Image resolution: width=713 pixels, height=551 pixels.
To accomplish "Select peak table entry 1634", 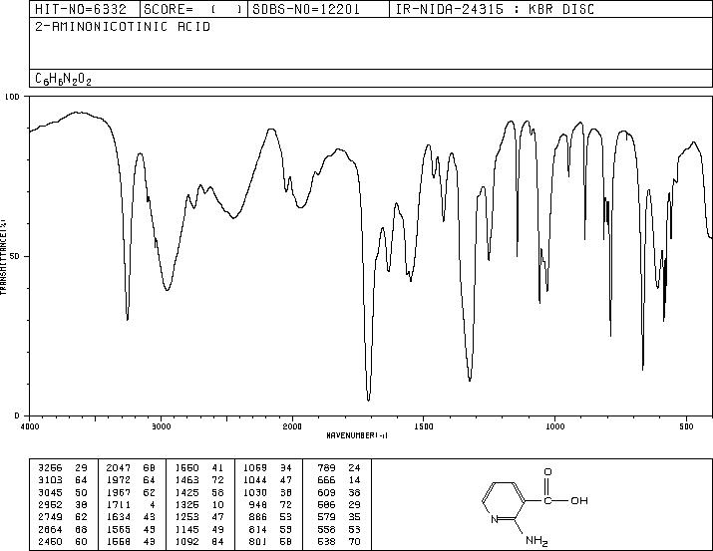I will [x=119, y=517].
